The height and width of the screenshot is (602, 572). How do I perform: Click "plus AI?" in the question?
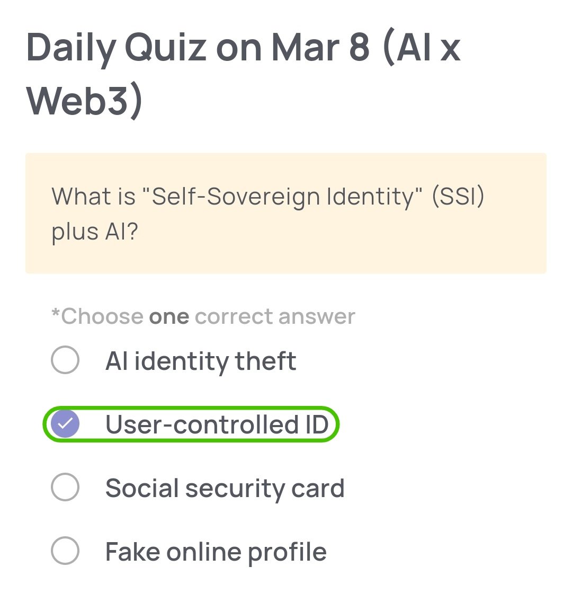[x=95, y=232]
